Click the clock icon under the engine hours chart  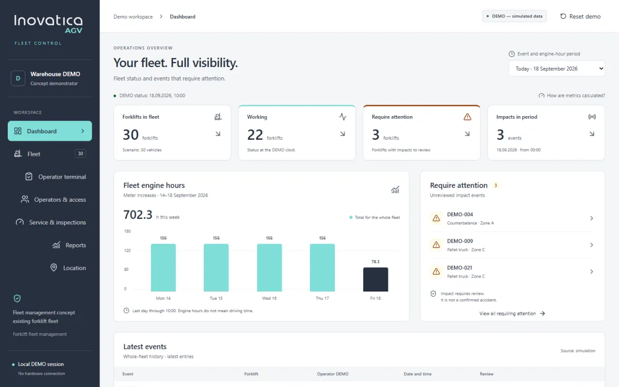click(126, 311)
